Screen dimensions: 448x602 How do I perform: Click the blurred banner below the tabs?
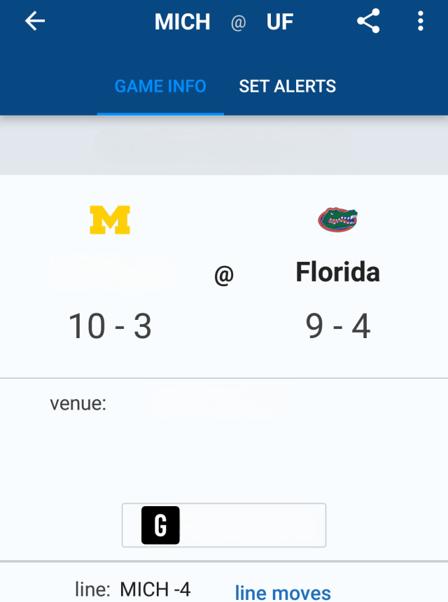(x=224, y=145)
